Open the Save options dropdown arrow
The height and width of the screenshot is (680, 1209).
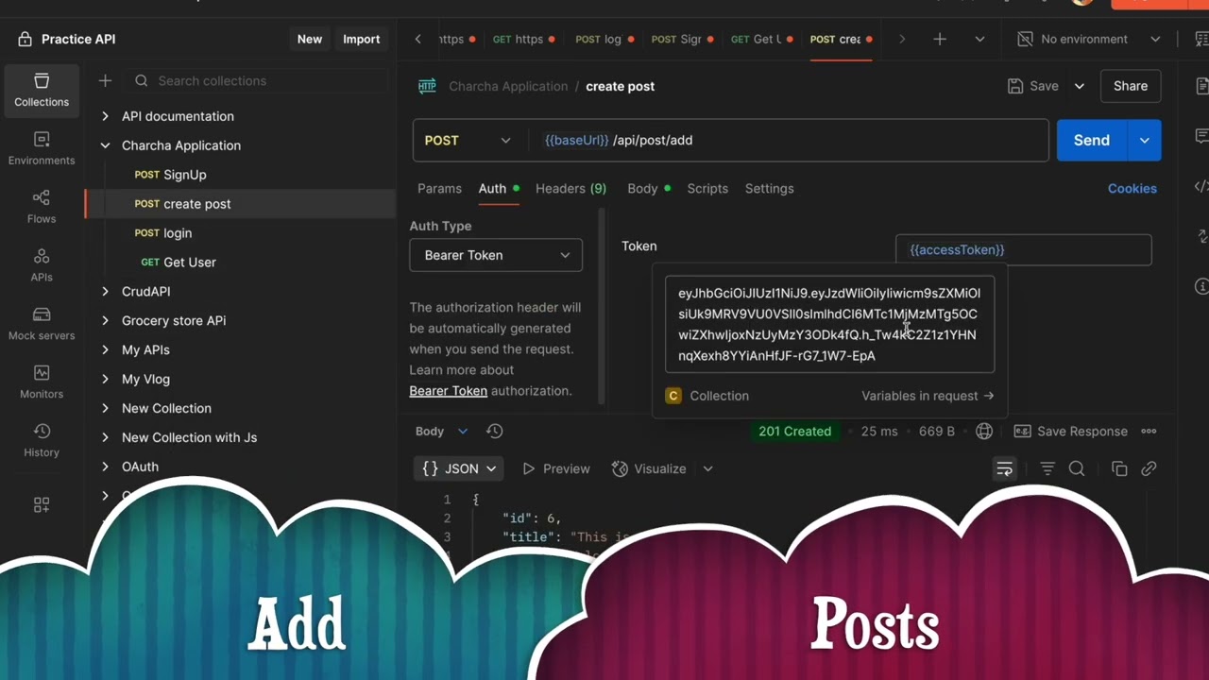tap(1080, 86)
